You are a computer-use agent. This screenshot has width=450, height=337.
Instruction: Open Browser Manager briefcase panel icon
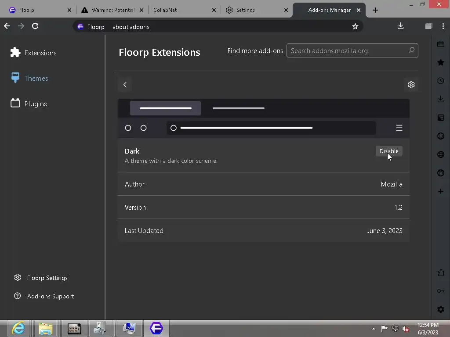coord(440,44)
